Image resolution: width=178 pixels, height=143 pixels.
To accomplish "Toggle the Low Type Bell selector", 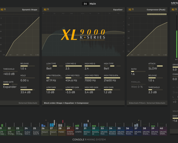I will (54, 66).
